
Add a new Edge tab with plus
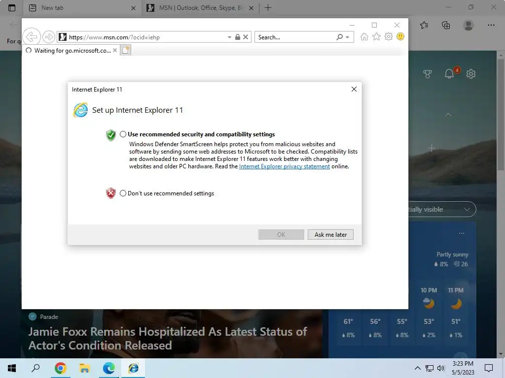tap(268, 8)
